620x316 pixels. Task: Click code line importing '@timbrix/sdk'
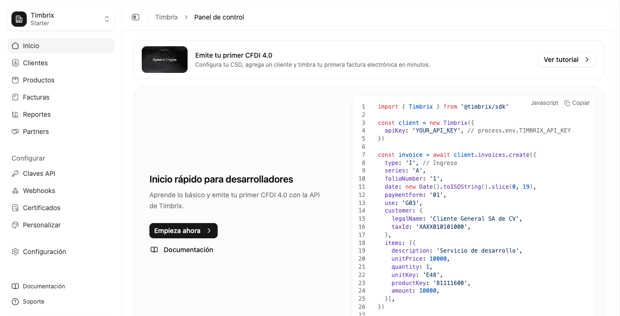coord(443,107)
